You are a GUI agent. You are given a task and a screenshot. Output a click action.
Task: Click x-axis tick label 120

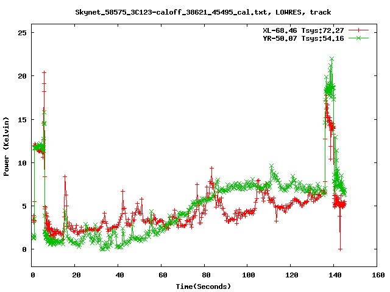point(292,275)
